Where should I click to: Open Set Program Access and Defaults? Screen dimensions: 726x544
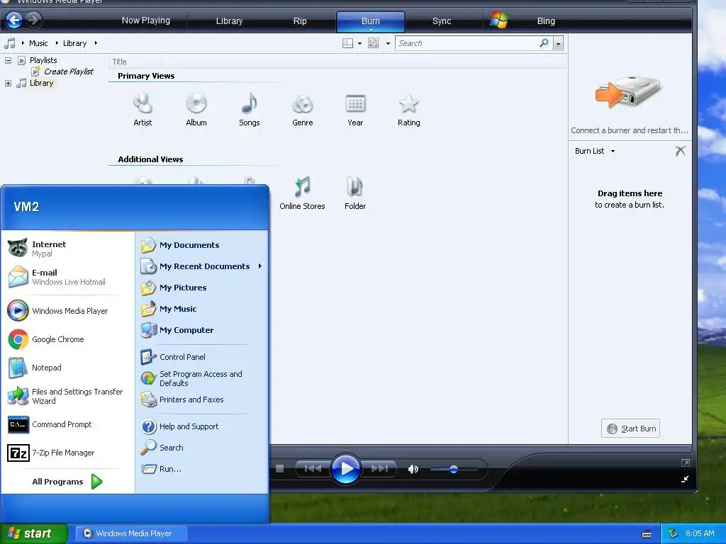click(202, 378)
